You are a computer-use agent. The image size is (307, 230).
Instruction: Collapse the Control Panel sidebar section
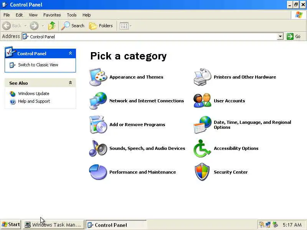click(70, 53)
